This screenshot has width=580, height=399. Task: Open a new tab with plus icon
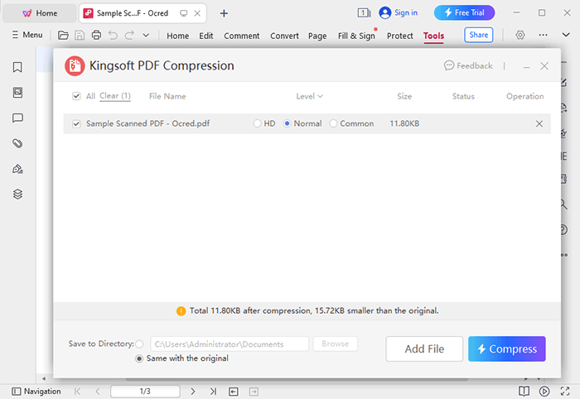coord(224,13)
